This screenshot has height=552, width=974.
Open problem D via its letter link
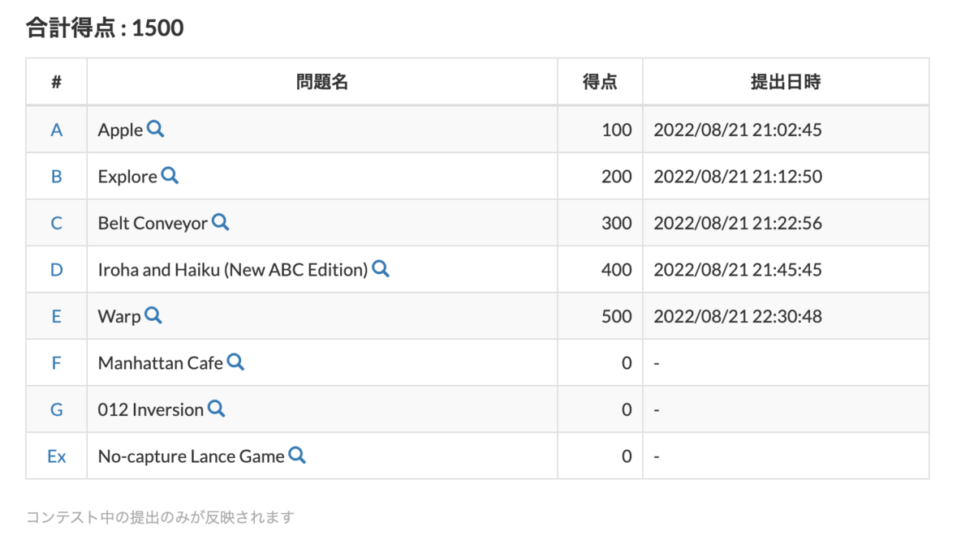click(56, 269)
